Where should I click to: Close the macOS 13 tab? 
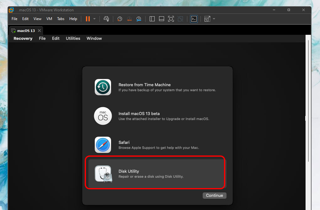tap(40, 31)
